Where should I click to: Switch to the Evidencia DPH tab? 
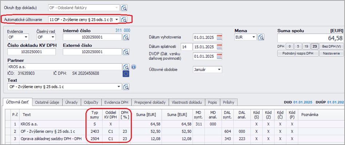point(118,102)
